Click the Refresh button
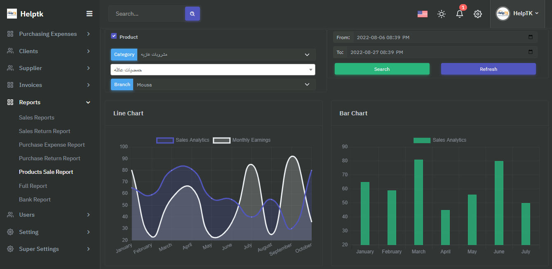The width and height of the screenshot is (552, 269). pos(488,69)
